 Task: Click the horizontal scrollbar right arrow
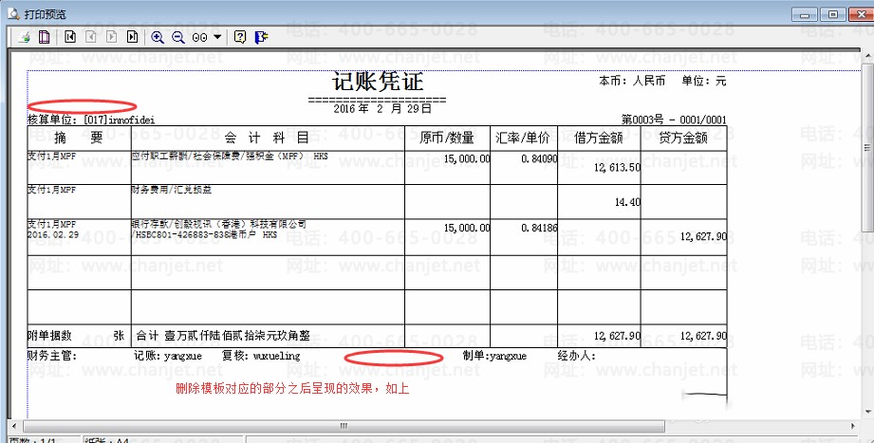click(853, 426)
